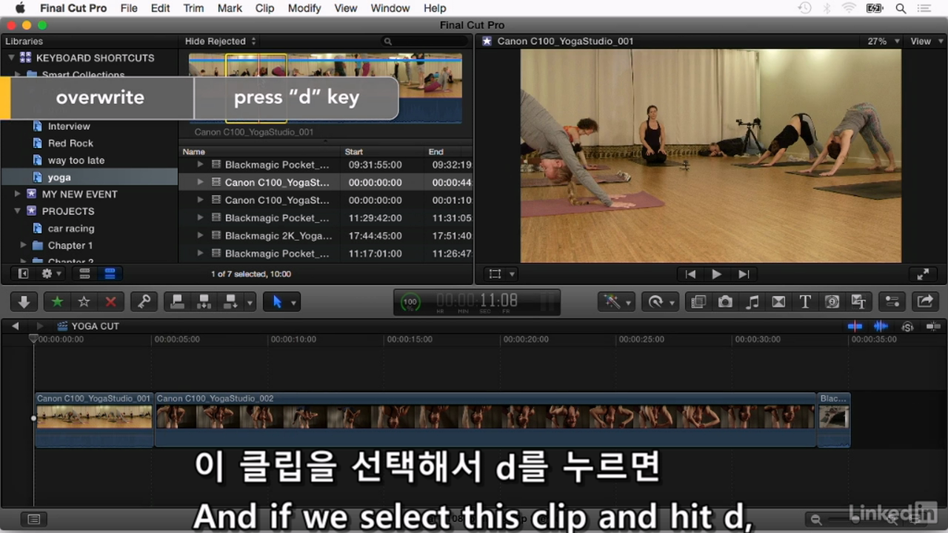948x533 pixels.
Task: Click the Insert clip edit button
Action: tap(204, 302)
